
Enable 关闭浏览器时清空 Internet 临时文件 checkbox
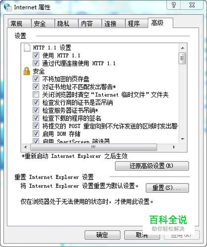click(36, 95)
